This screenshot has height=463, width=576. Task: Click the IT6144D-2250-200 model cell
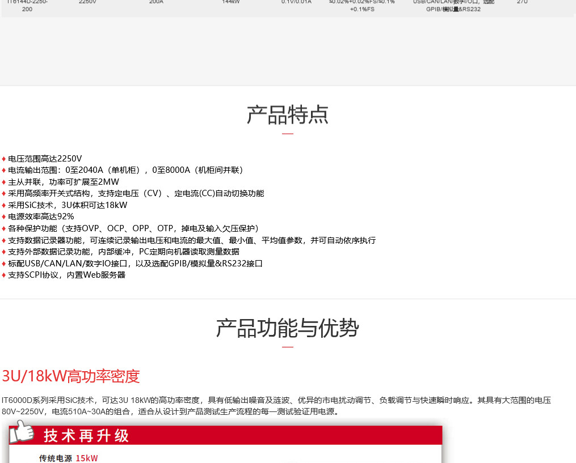click(27, 5)
